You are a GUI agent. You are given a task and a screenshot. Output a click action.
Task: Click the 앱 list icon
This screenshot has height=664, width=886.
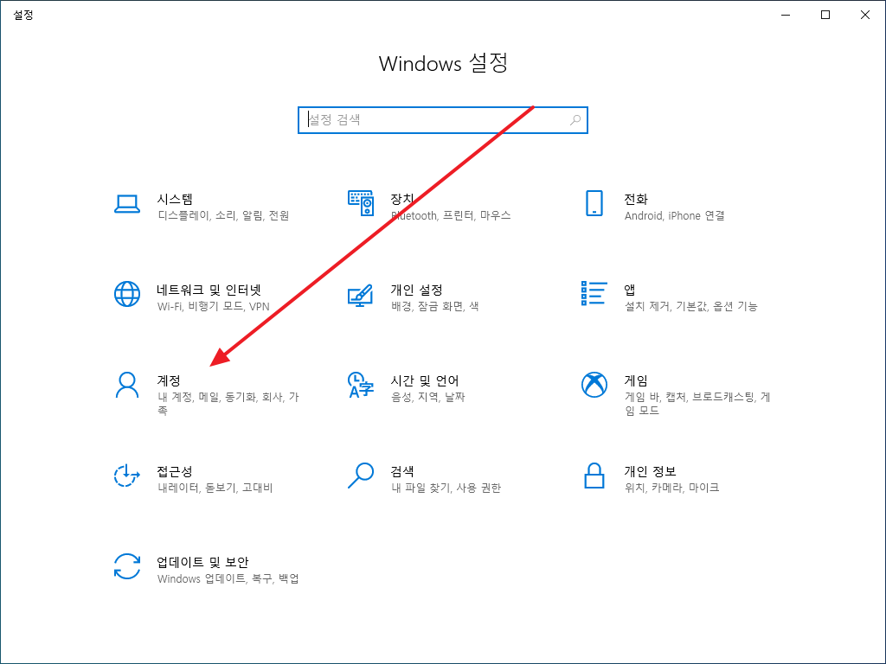[x=594, y=294]
